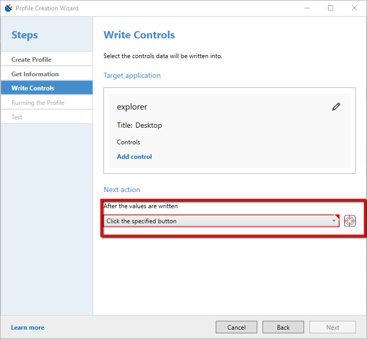This screenshot has width=367, height=339.
Task: Click the Next button
Action: pyautogui.click(x=333, y=327)
